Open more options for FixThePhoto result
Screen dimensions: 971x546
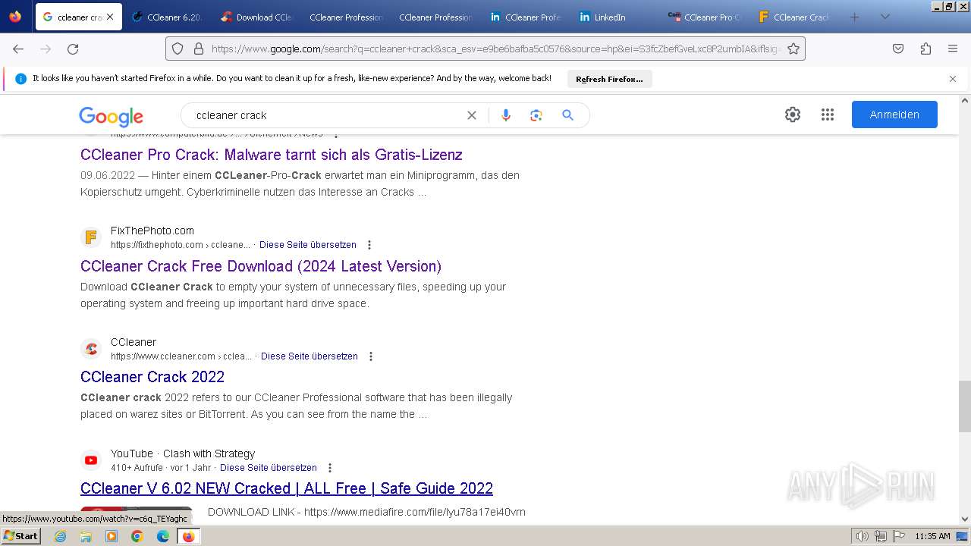(369, 245)
